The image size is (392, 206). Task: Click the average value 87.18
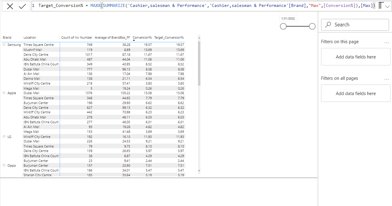click(x=126, y=55)
